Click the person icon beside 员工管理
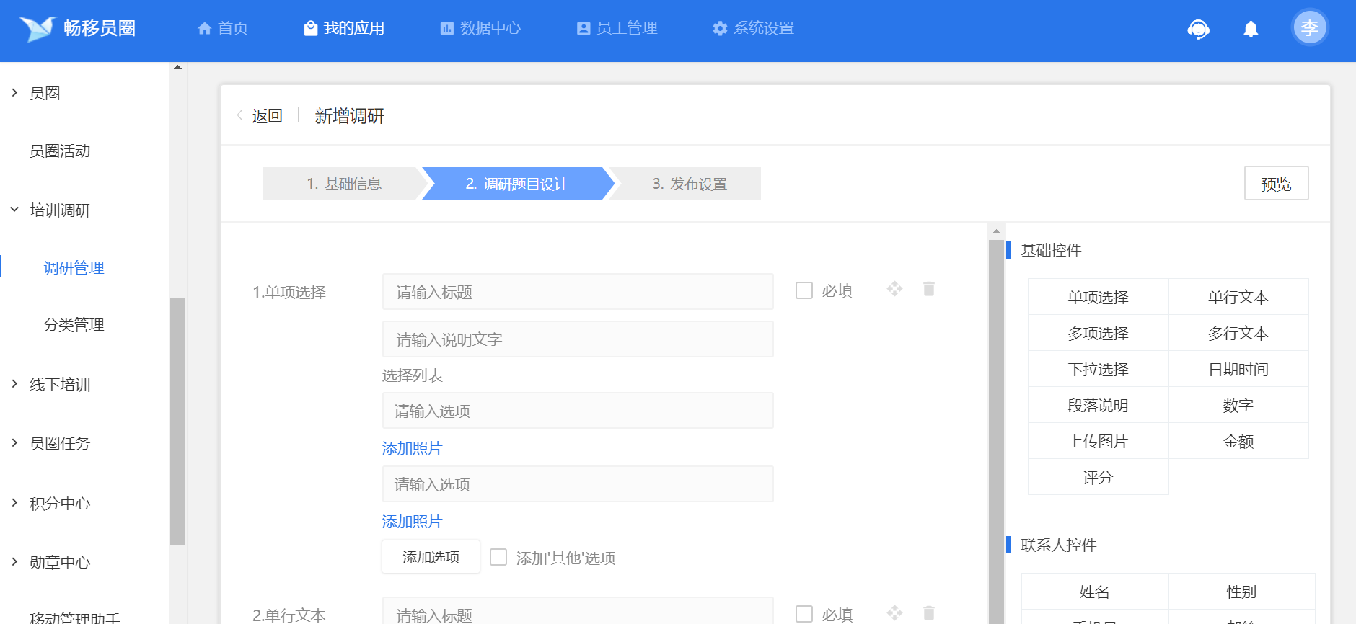 [x=584, y=28]
